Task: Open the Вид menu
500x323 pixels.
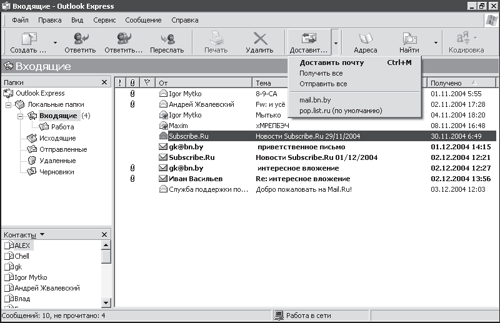Action: pos(77,20)
